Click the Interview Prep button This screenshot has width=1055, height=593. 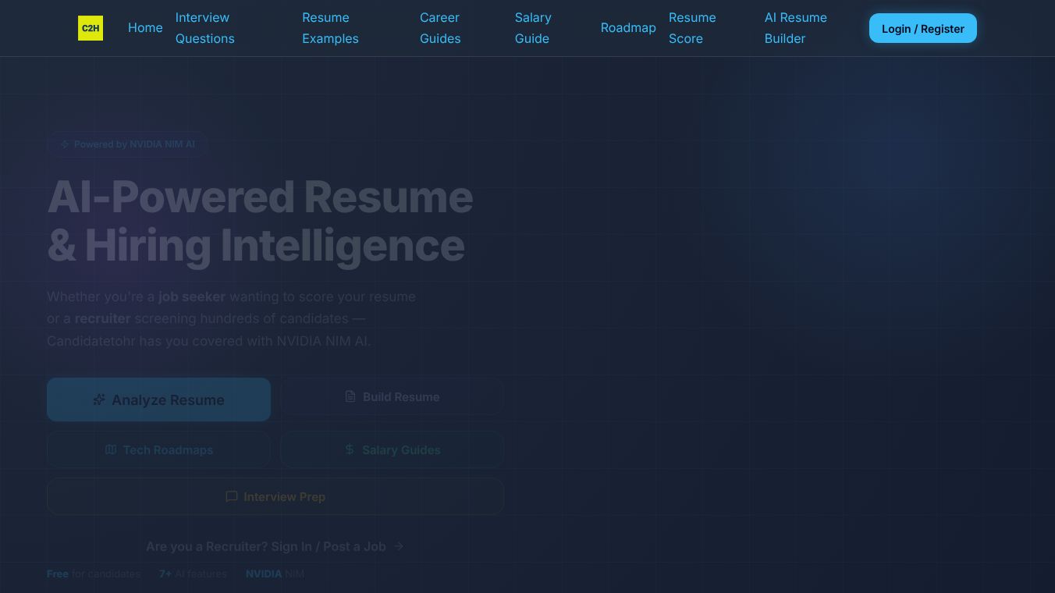pos(275,496)
